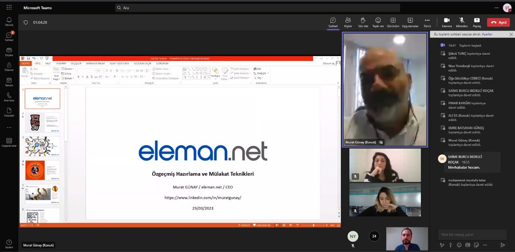Open the GIF picker in chat
Image resolution: width=515 pixels, height=252 pixels.
click(467, 245)
